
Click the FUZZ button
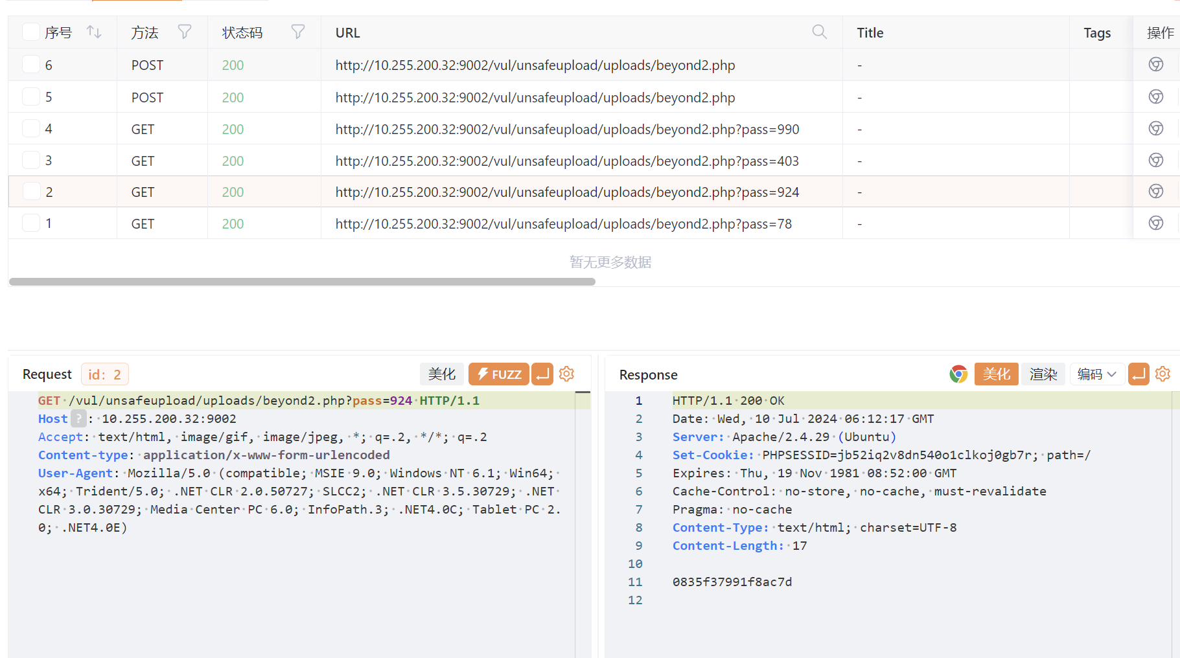coord(499,374)
